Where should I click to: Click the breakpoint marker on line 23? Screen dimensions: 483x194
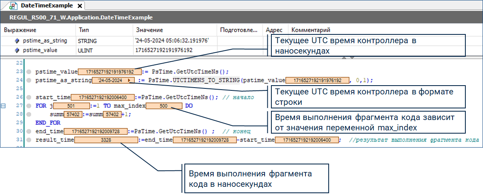pyautogui.click(x=29, y=72)
